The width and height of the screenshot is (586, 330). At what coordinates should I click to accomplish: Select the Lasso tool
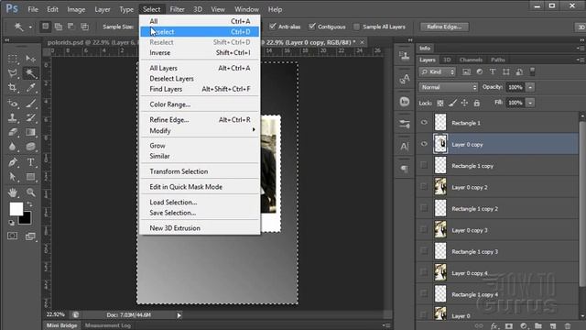(x=12, y=73)
